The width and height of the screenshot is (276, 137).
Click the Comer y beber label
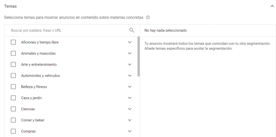pos(33,120)
